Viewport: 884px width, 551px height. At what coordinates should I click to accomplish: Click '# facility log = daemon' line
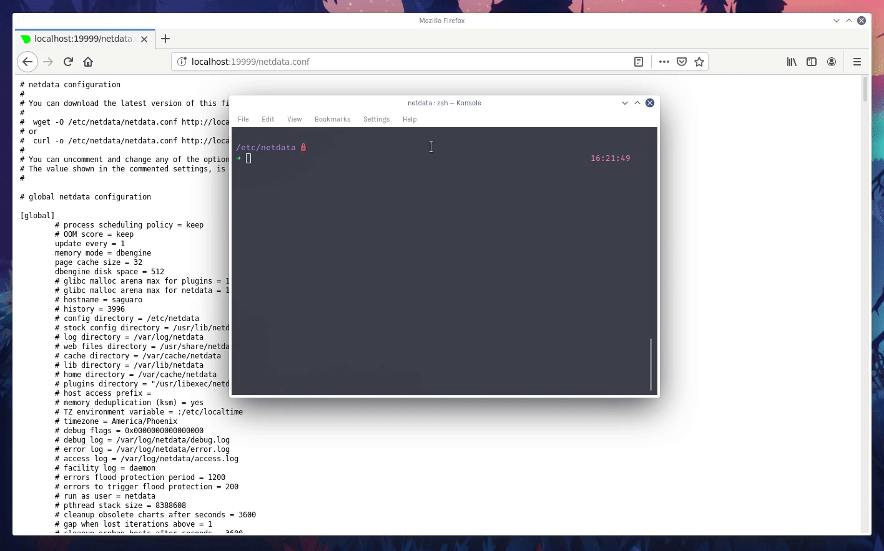click(x=106, y=468)
